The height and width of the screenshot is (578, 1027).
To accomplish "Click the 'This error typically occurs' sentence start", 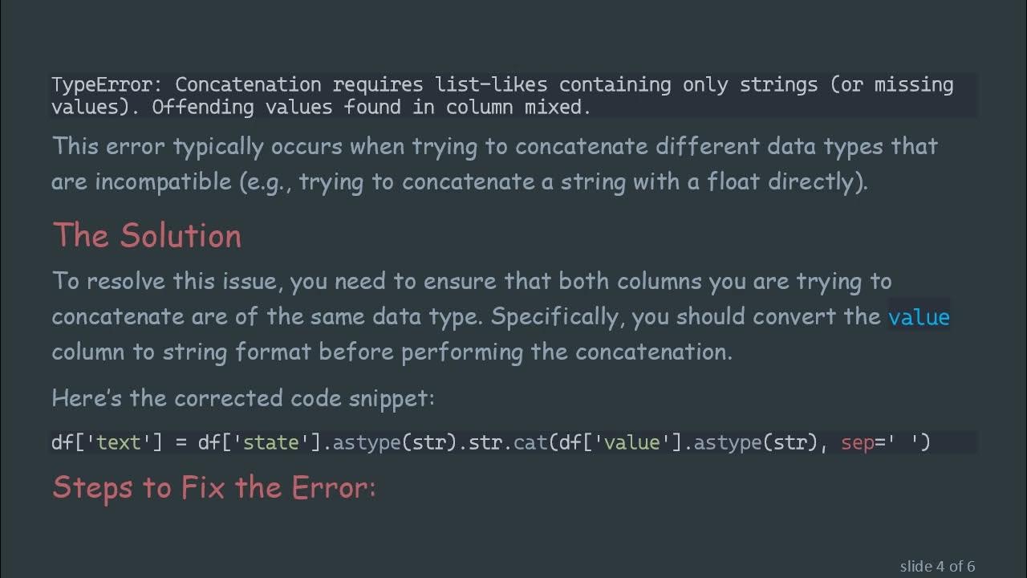I will click(197, 147).
